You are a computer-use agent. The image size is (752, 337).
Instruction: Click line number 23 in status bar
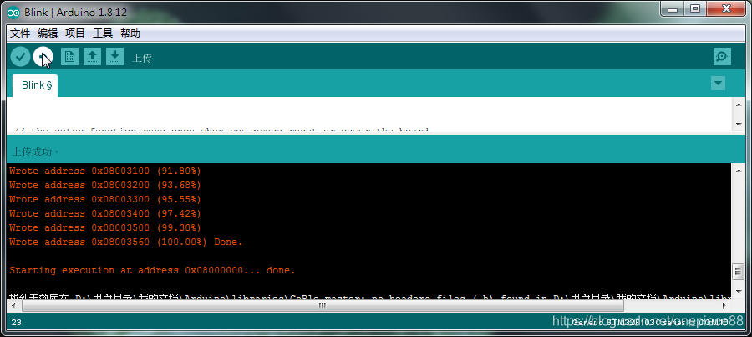pyautogui.click(x=17, y=323)
